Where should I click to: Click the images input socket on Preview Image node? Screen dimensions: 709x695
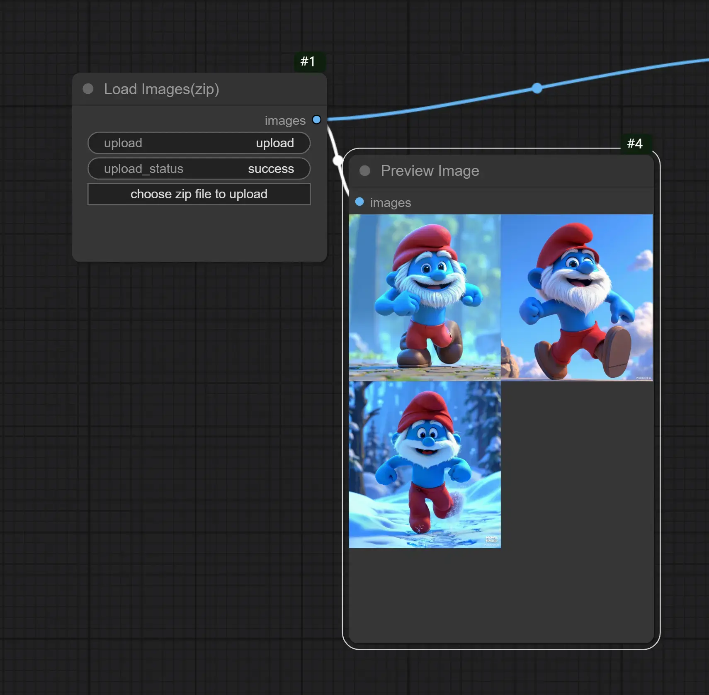[359, 202]
